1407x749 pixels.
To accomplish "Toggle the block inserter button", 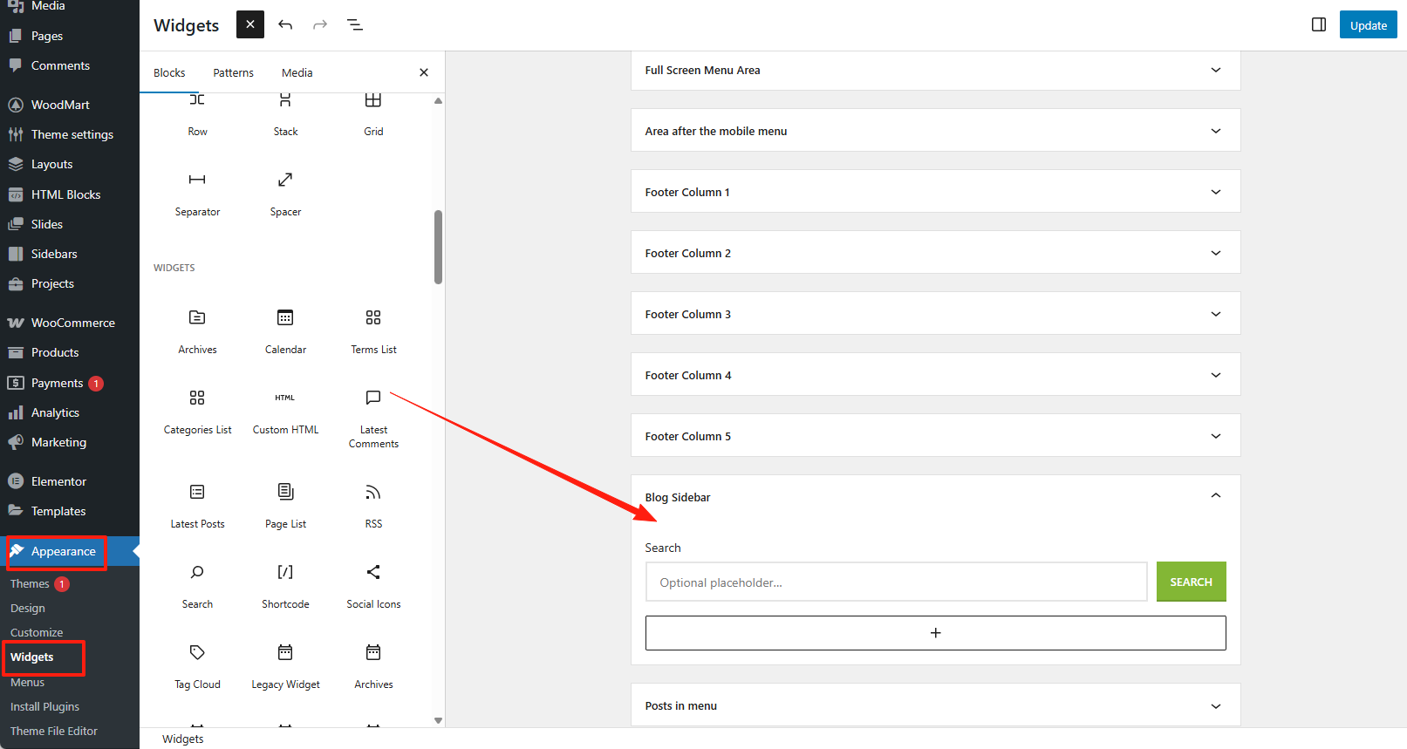I will click(249, 24).
